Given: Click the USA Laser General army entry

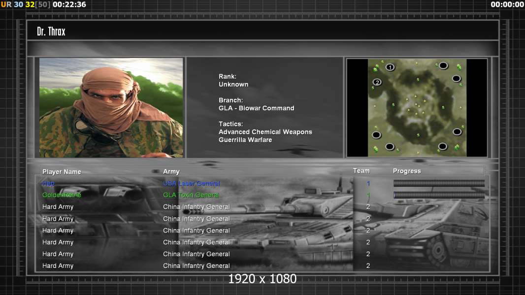Looking at the screenshot, I should 191,183.
